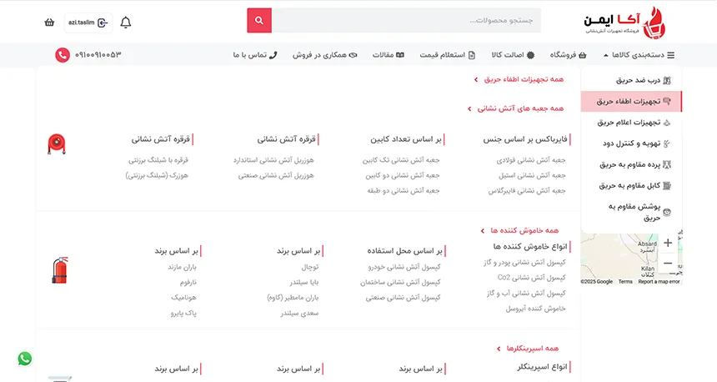The image size is (717, 382).
Task: Open the shopping basket icon
Action: point(49,23)
